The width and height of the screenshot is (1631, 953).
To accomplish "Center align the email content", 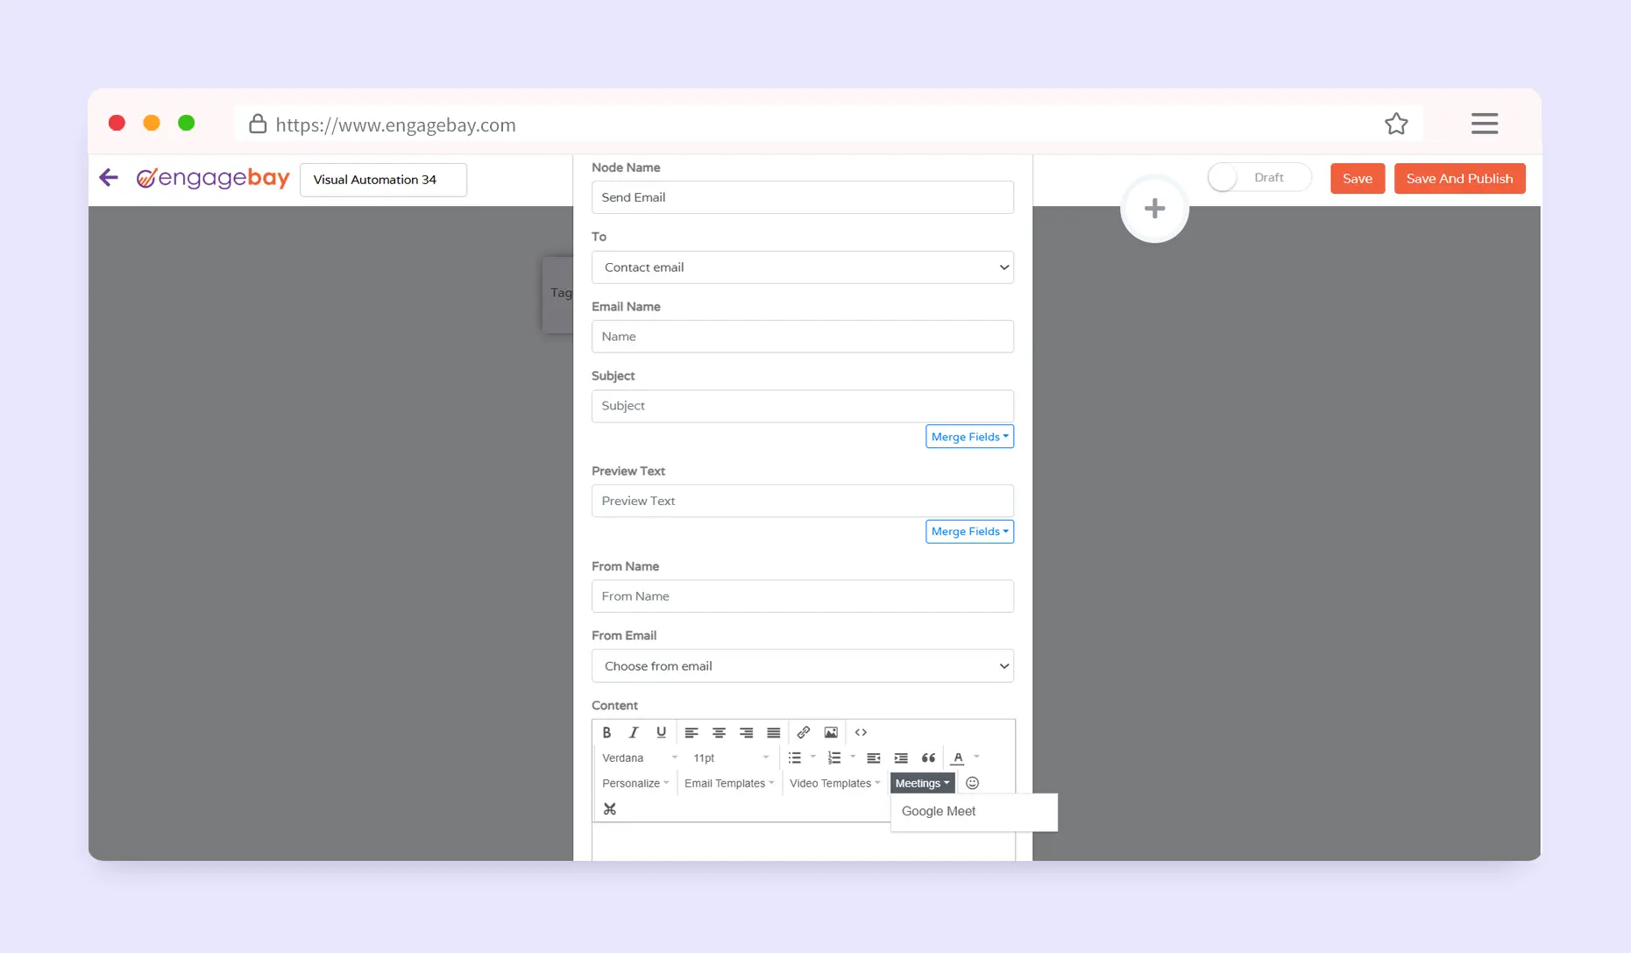I will [x=719, y=732].
